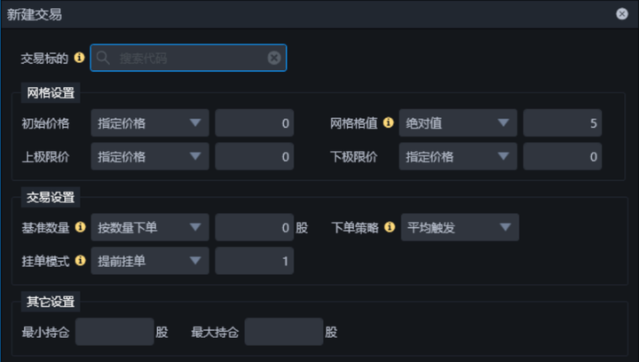Select the 最大持仓 input box

point(283,333)
